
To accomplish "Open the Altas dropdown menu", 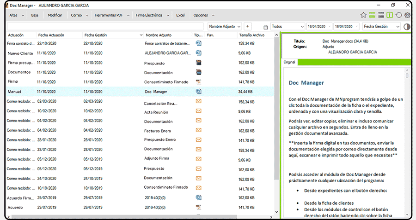I will (x=17, y=15).
